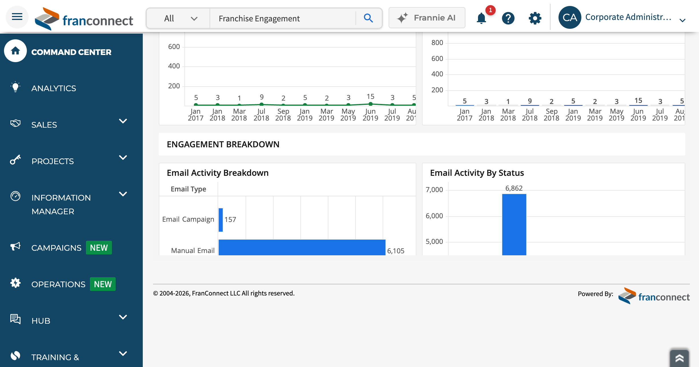Click the Email Activity Breakdown title

[x=218, y=173]
